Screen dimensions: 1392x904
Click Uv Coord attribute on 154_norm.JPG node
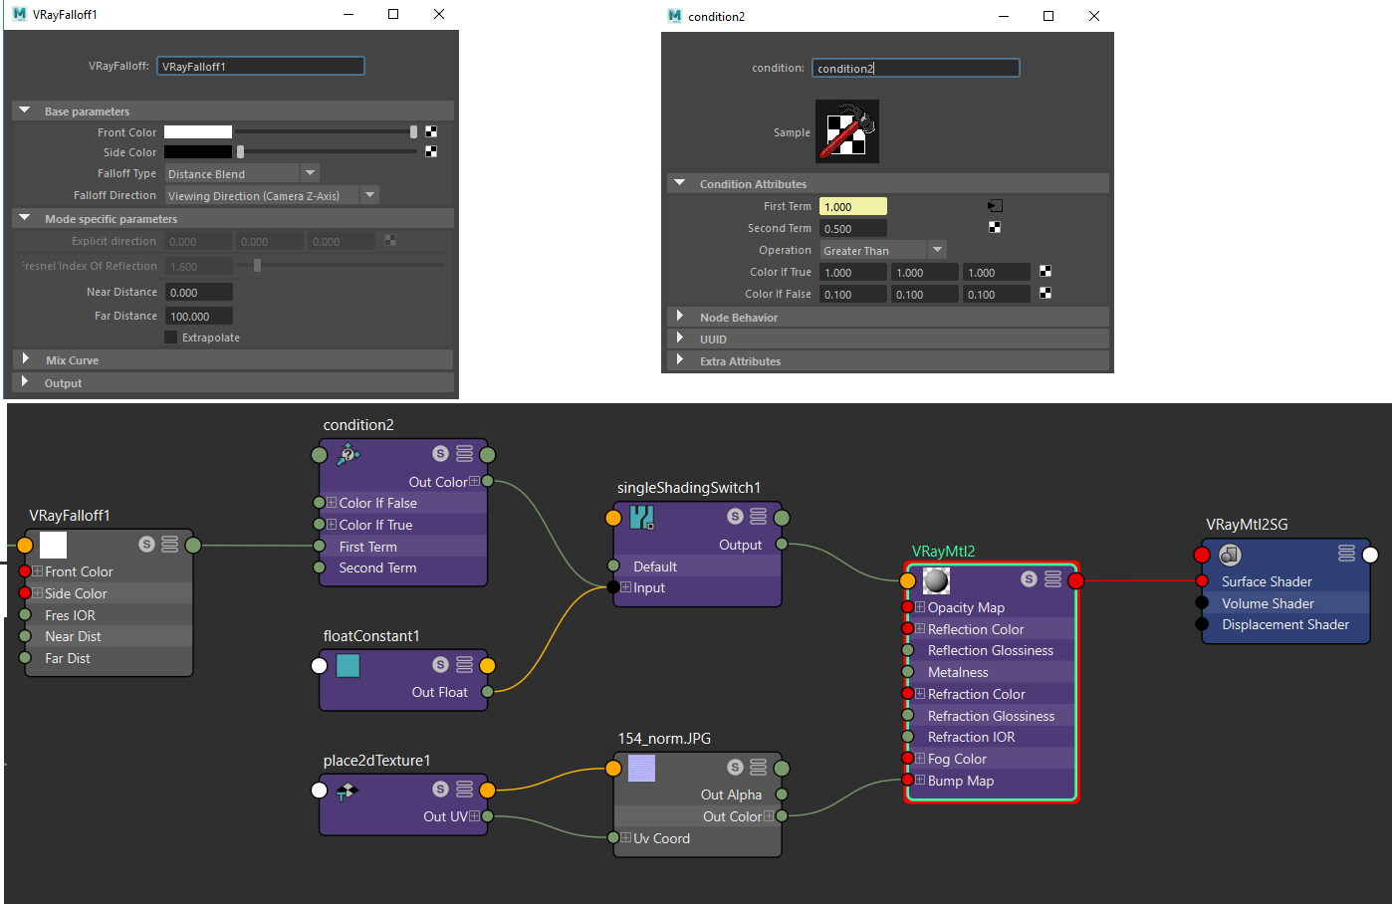(x=661, y=838)
